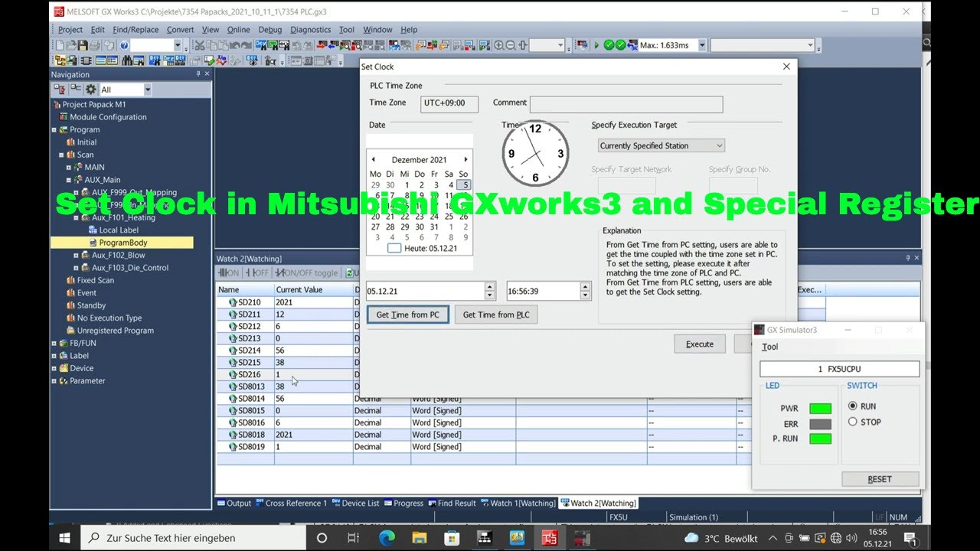Go to previous month in calendar
The image size is (980, 551).
(x=373, y=159)
